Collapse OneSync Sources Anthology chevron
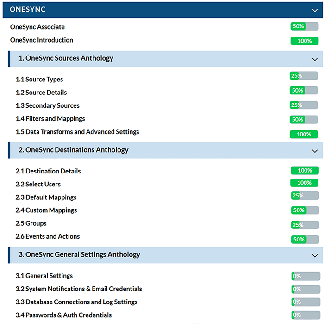This screenshot has width=324, height=327. [315, 60]
